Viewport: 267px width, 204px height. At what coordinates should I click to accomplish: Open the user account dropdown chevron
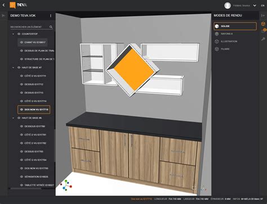tap(255, 6)
